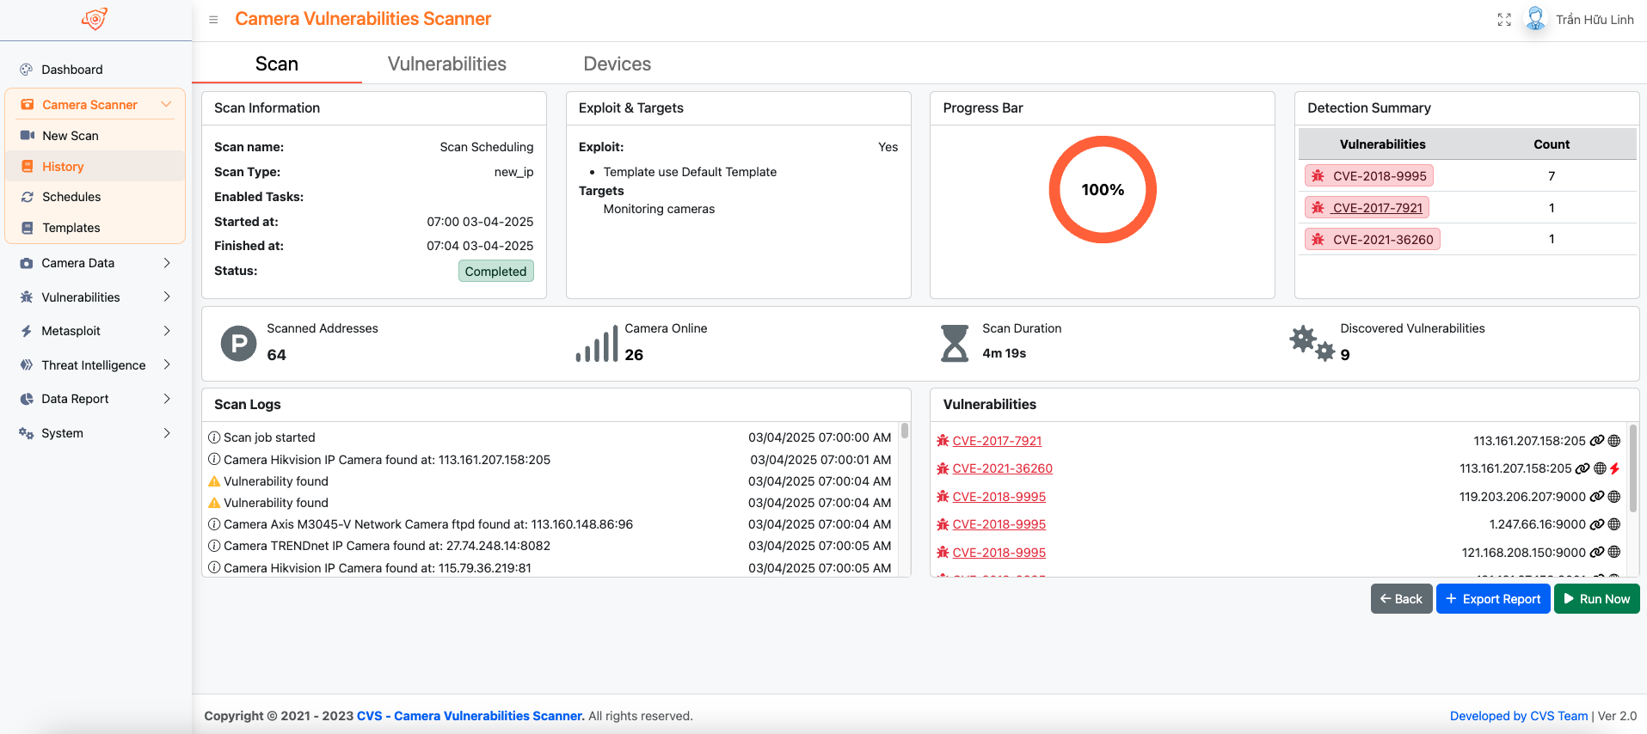
Task: Click the Scanned Addresses P icon
Action: tap(238, 344)
